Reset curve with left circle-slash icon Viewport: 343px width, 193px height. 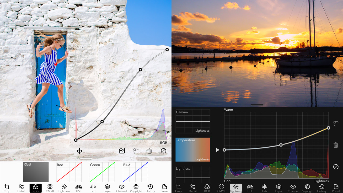163,151
